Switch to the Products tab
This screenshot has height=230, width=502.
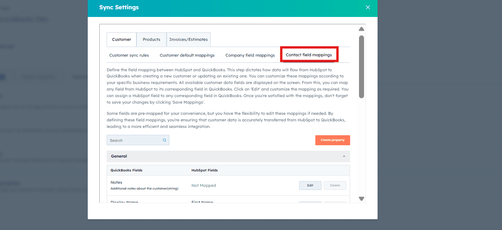click(x=151, y=39)
